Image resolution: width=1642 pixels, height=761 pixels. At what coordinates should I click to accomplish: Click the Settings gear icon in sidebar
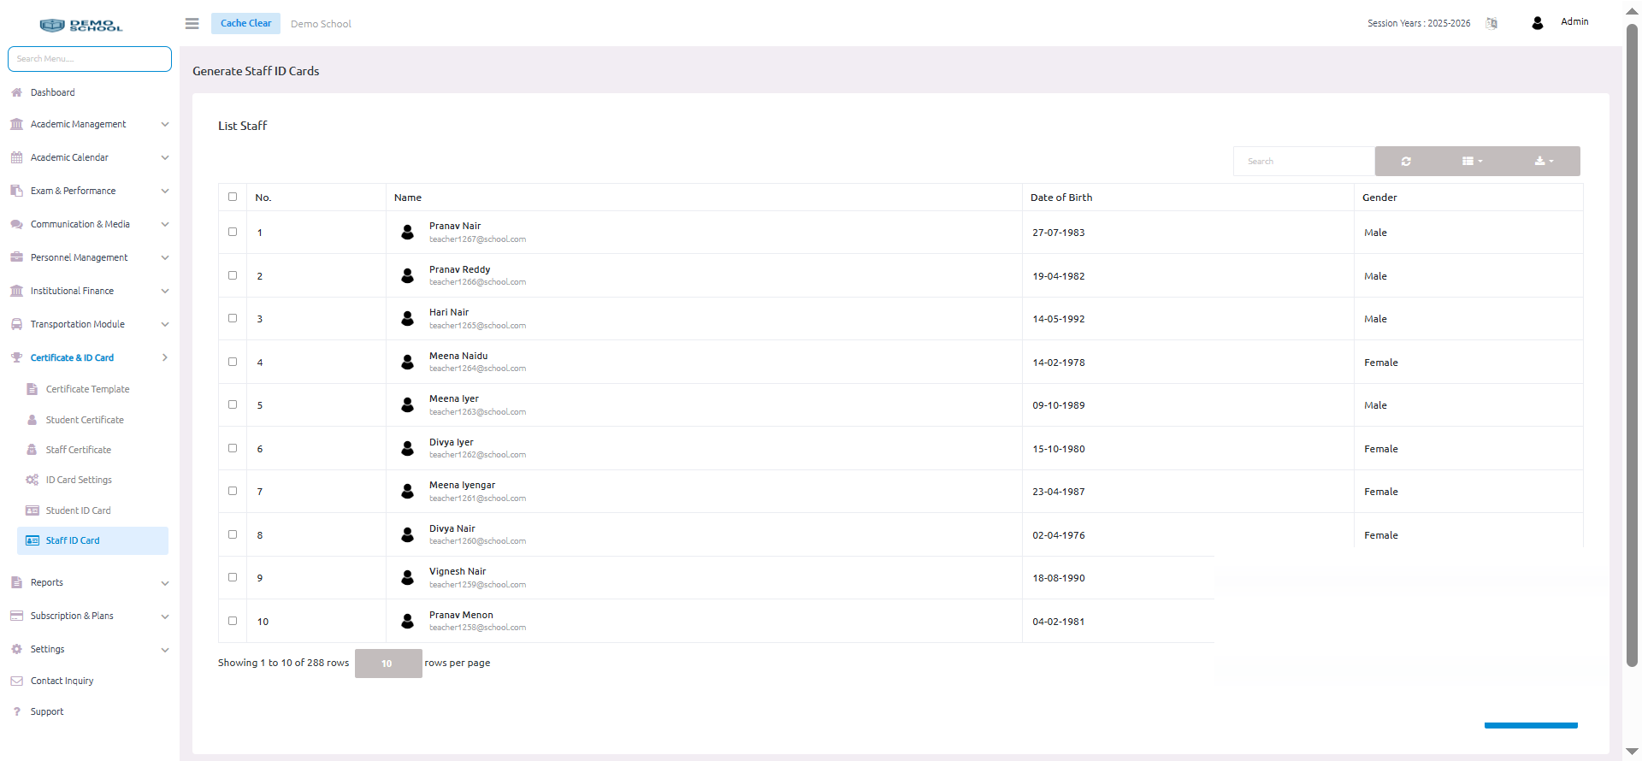[16, 649]
